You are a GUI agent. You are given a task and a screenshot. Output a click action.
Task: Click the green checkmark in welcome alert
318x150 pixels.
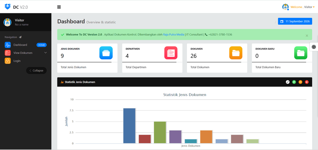[x=62, y=35]
